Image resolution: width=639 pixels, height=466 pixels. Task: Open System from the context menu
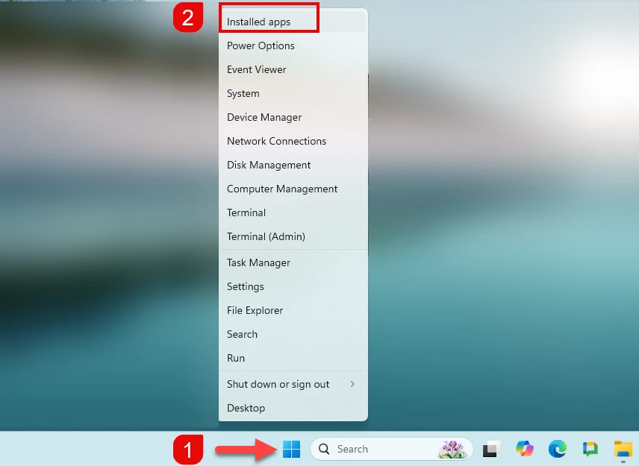coord(293,93)
